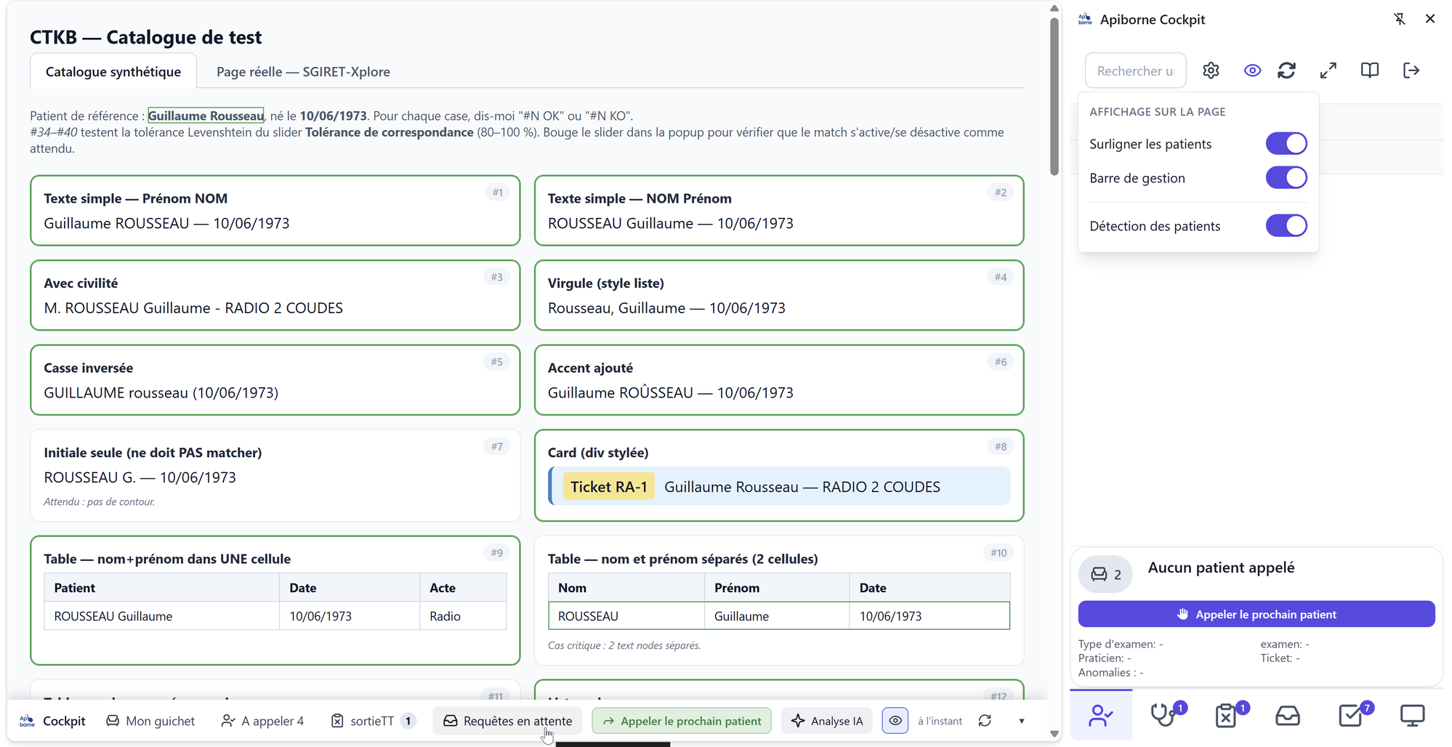Click the waiting room badge showing 2
1452x747 pixels.
[1106, 575]
